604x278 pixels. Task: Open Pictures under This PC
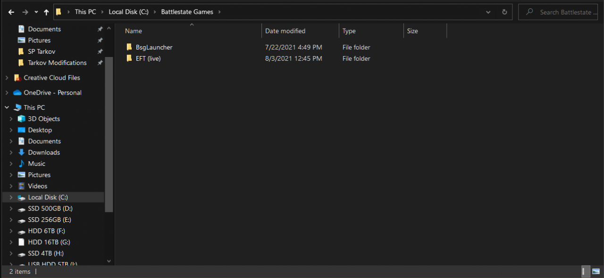tap(39, 175)
